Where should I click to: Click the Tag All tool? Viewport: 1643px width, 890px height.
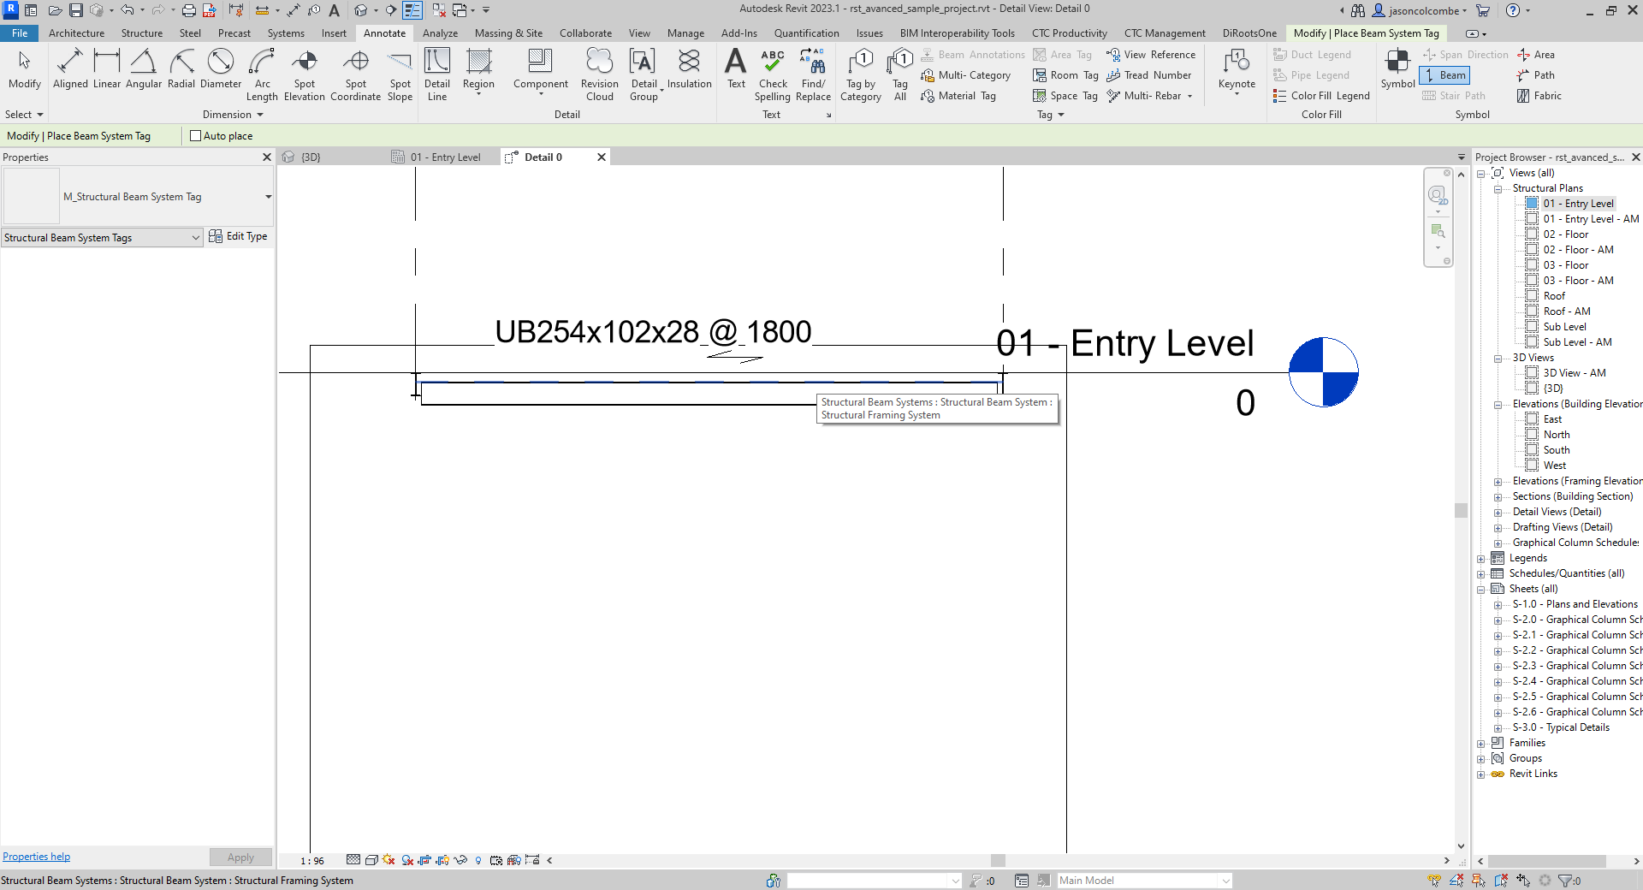(x=900, y=75)
